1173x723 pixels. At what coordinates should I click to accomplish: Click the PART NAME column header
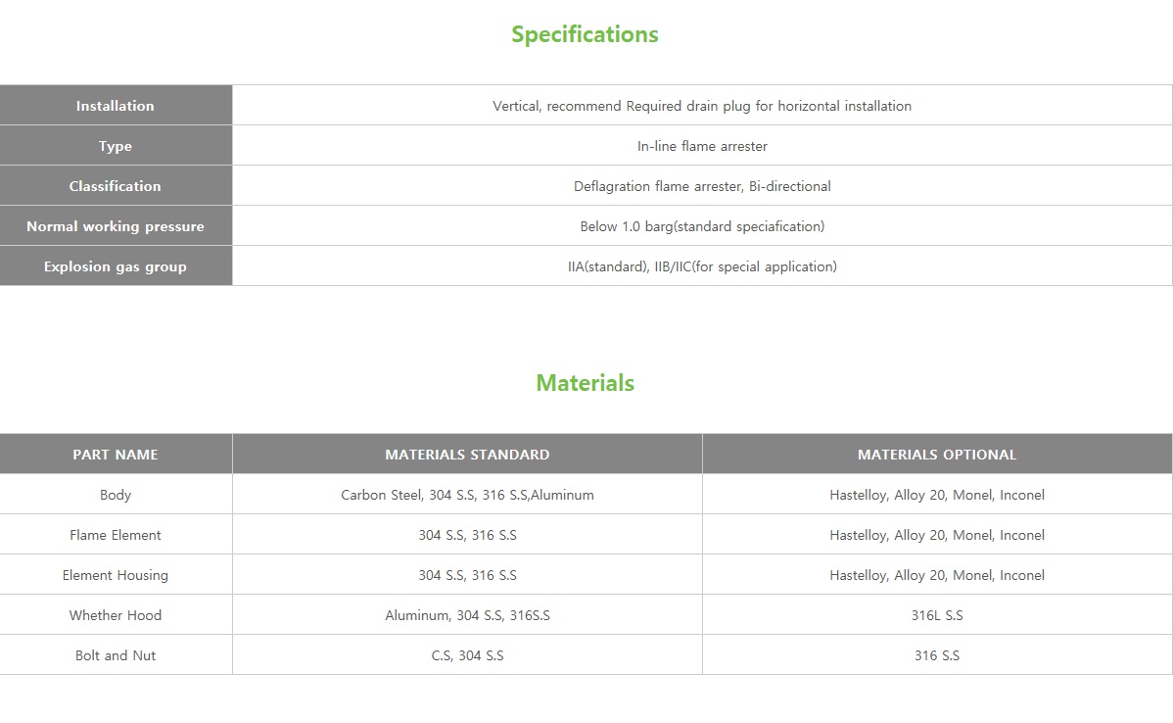(116, 455)
